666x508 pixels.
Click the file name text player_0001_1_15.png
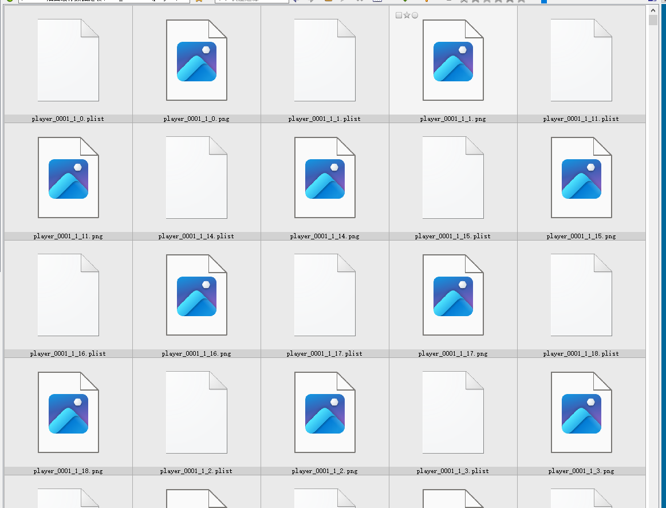pos(581,236)
